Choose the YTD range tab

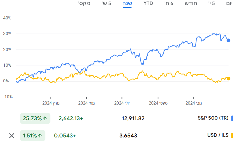pos(148,3)
